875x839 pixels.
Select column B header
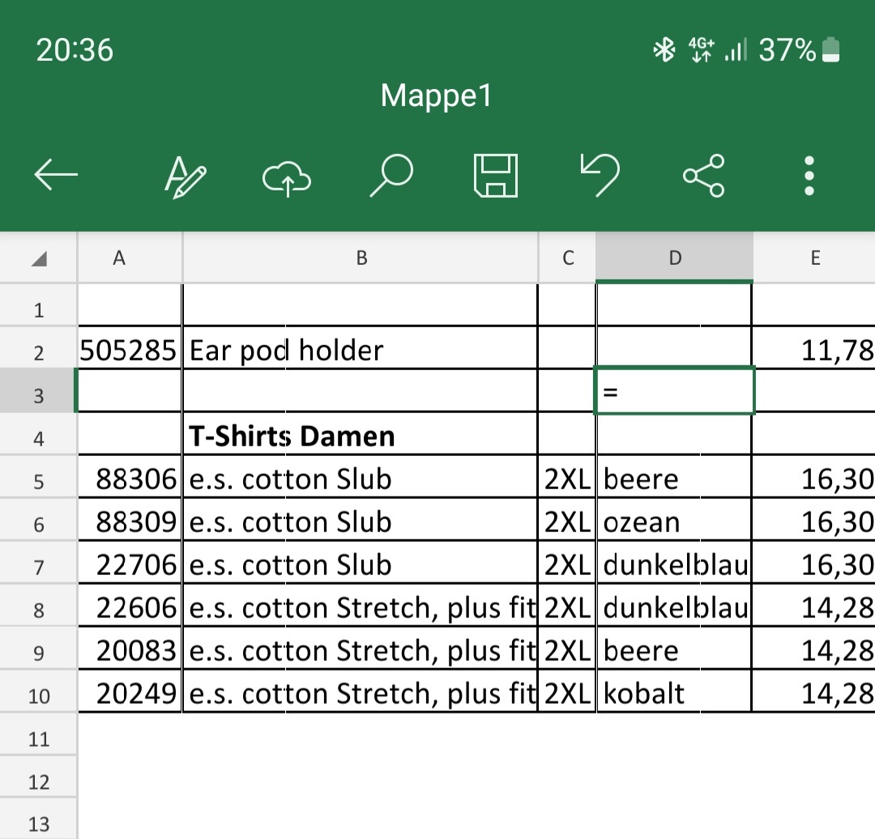[361, 258]
